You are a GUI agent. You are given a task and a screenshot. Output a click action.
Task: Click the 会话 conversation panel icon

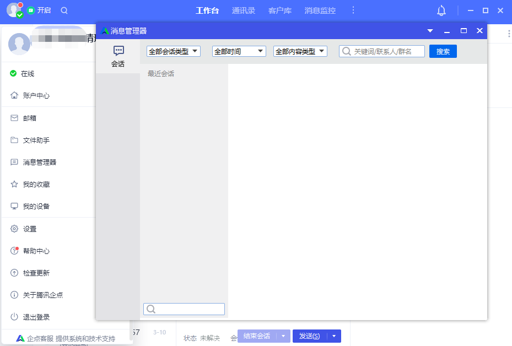click(x=118, y=53)
